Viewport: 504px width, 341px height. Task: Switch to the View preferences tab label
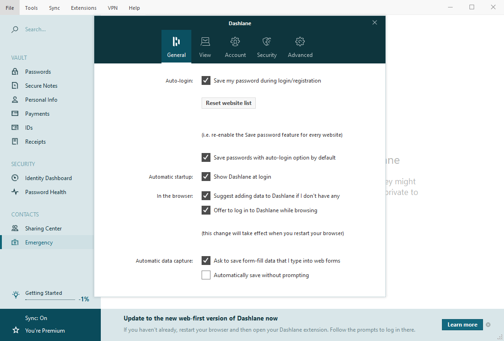pos(205,55)
